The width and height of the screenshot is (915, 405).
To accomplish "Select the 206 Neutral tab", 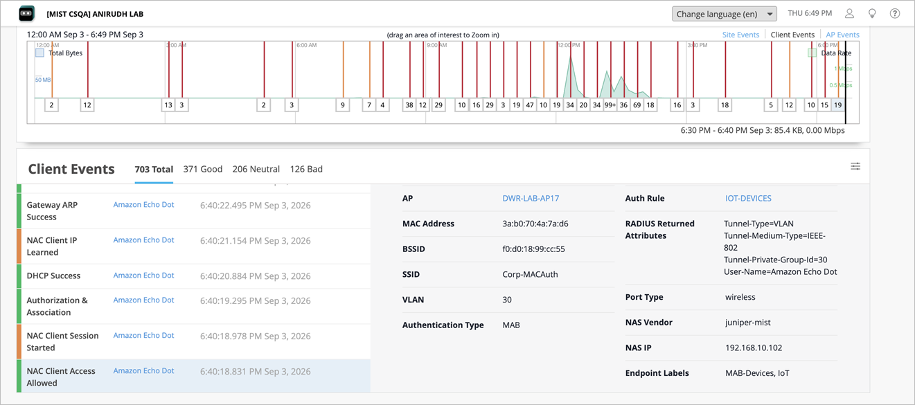I will point(256,169).
